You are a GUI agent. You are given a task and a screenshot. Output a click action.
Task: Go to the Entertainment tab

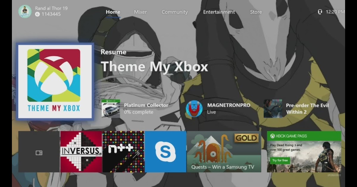click(x=219, y=12)
